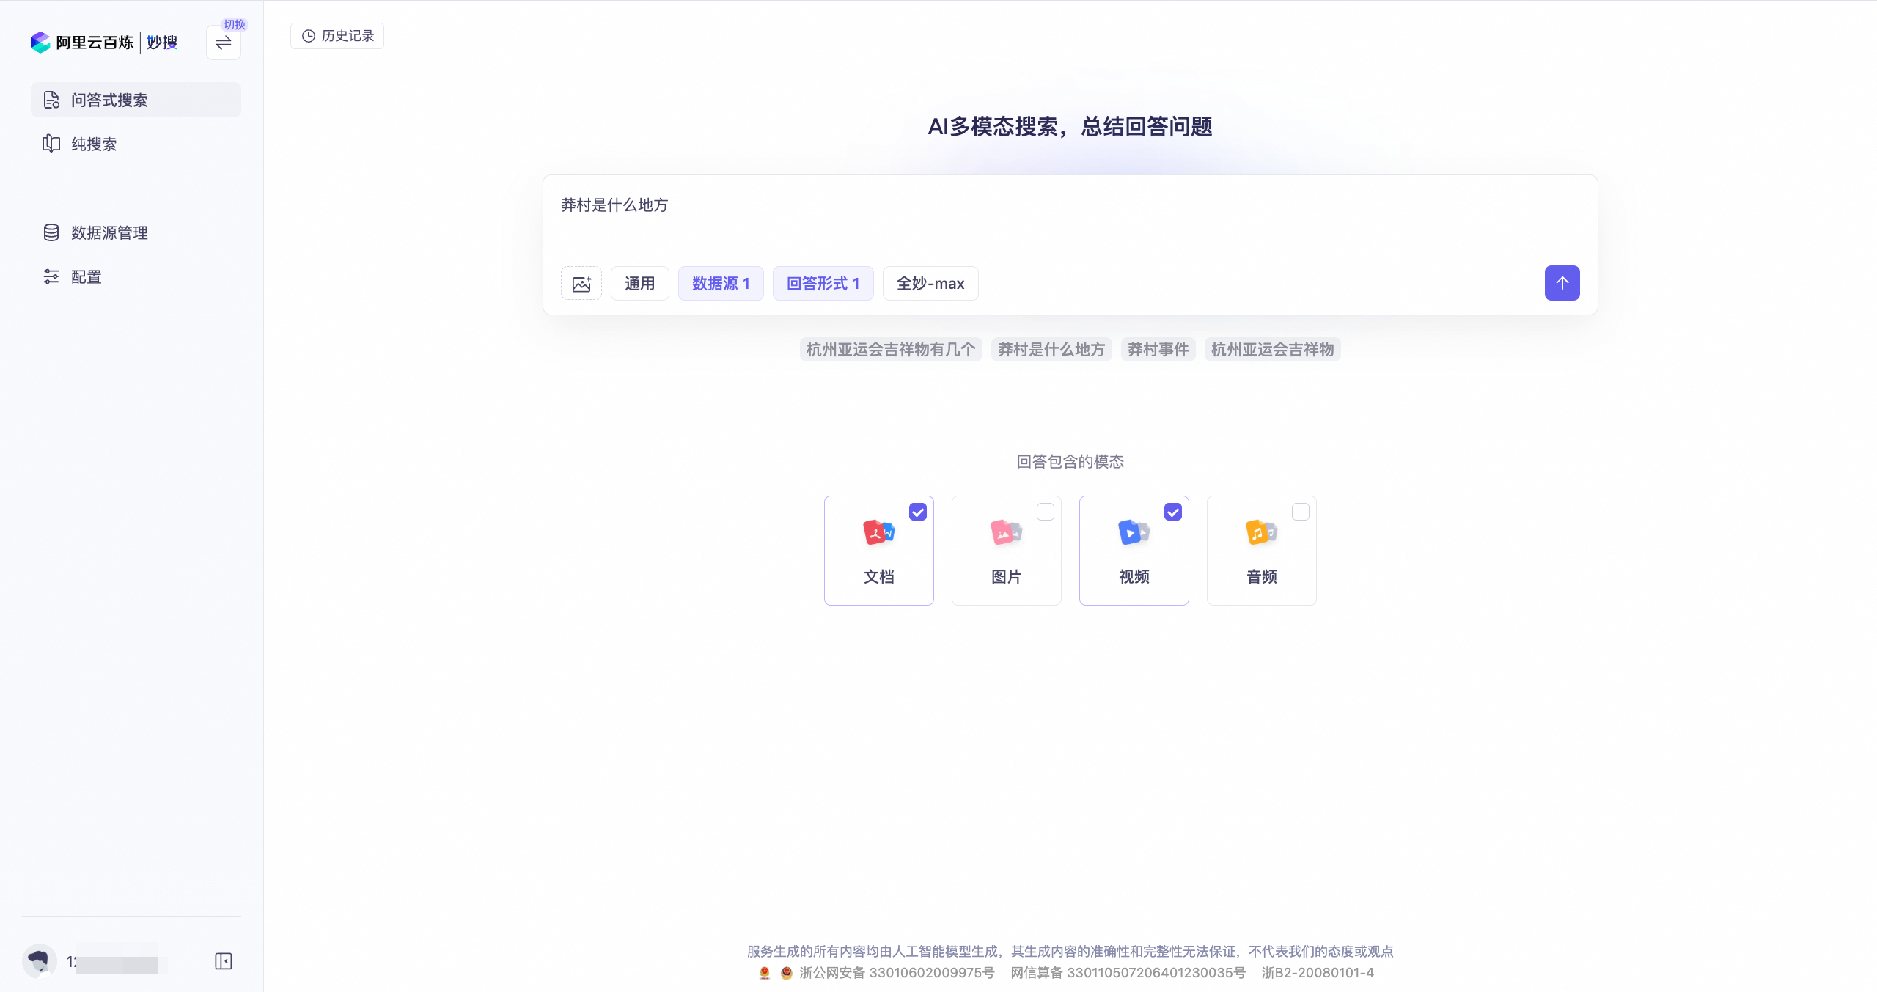Open the 全妙-max model selector
This screenshot has height=992, width=1877.
pos(930,284)
